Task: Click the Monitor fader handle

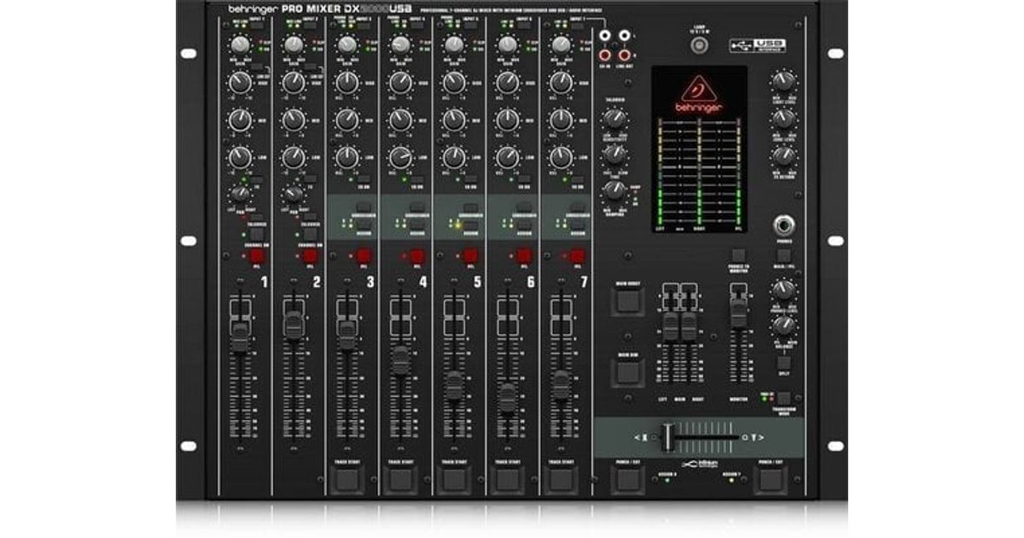Action: point(738,313)
